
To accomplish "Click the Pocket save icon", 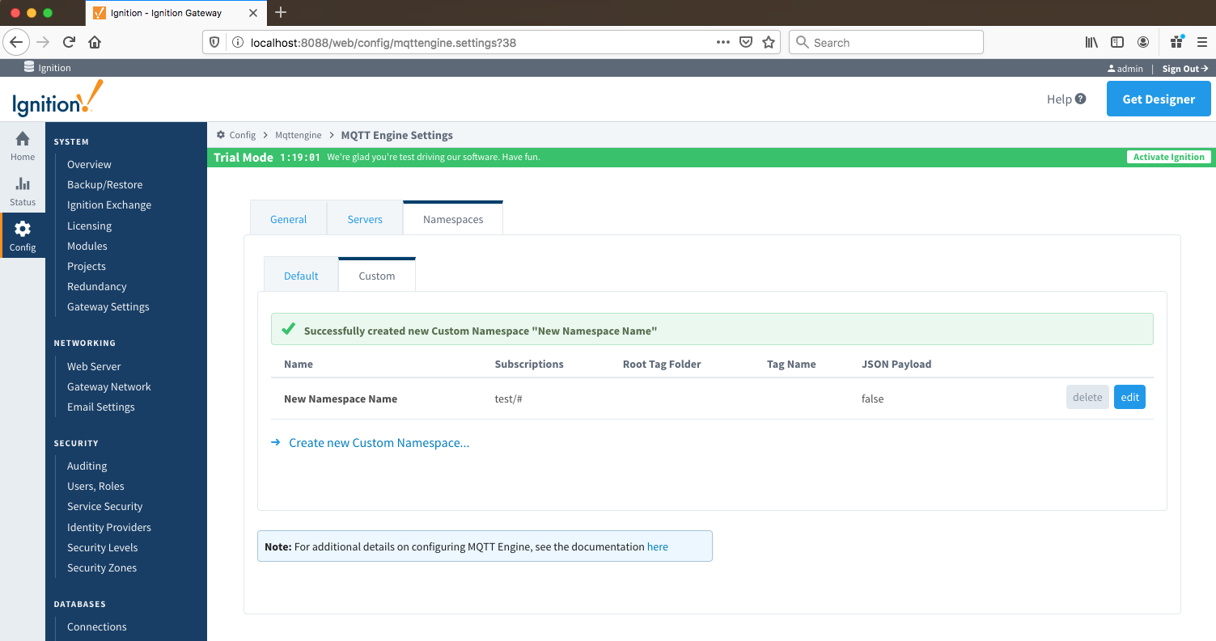I will click(746, 42).
